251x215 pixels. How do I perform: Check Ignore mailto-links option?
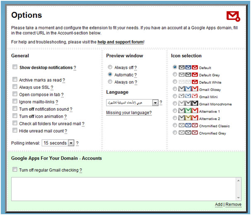[15, 101]
